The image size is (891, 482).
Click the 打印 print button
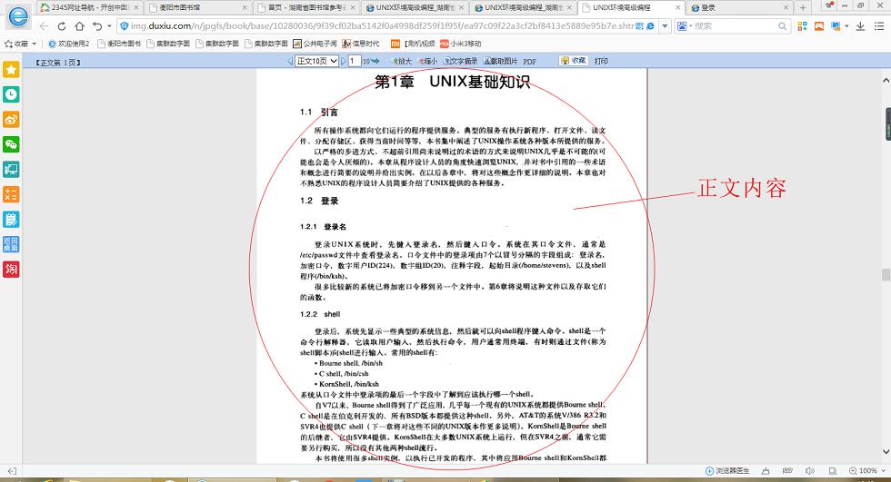coord(601,61)
